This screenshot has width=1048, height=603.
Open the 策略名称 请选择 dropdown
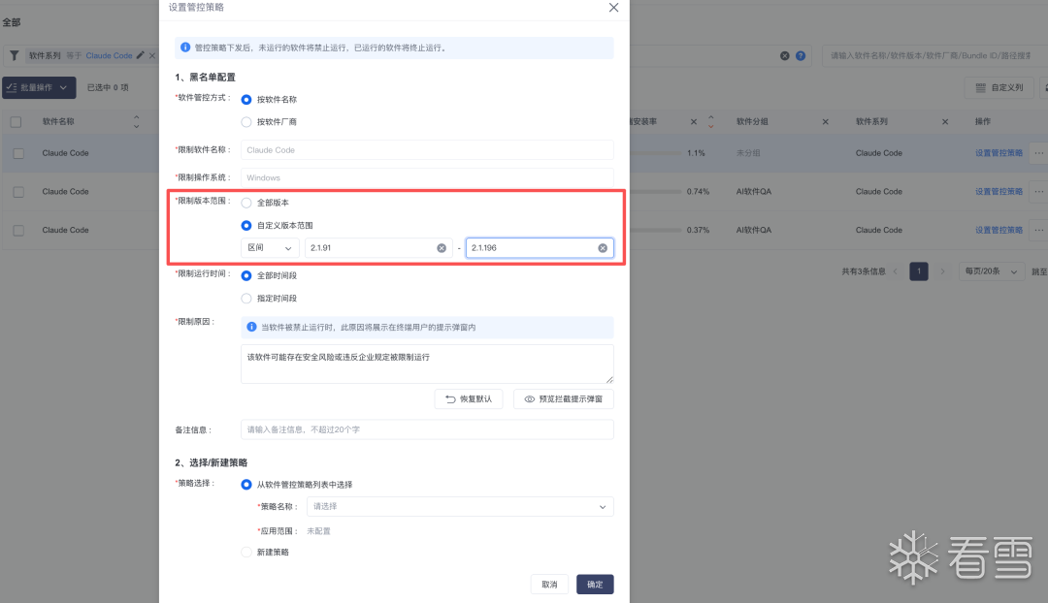(460, 506)
